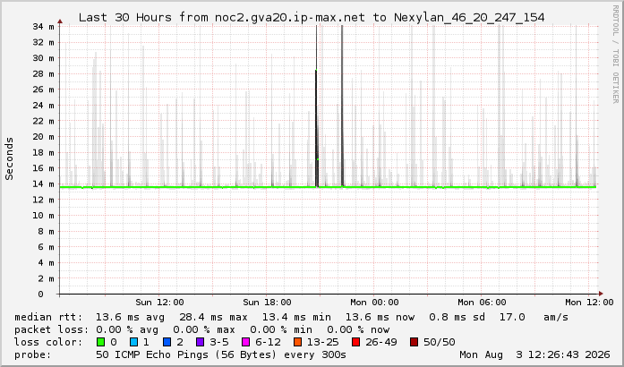Click the 'Sun 12:00' time axis label
Viewport: 624px width, 367px height.
tap(159, 303)
